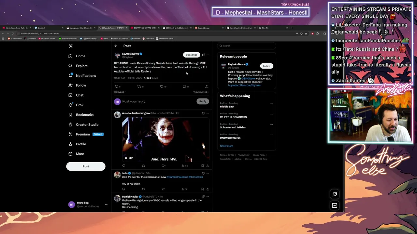This screenshot has width=417, height=234.
Task: Open the Follow page in the sidebar
Action: 77,85
